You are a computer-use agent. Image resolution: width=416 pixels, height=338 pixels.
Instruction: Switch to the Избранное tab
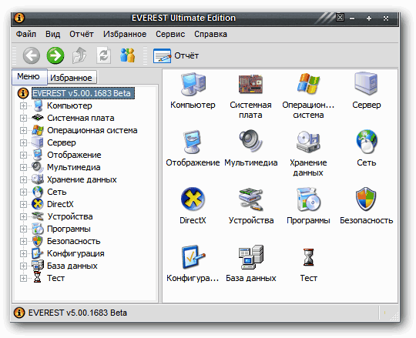[71, 78]
